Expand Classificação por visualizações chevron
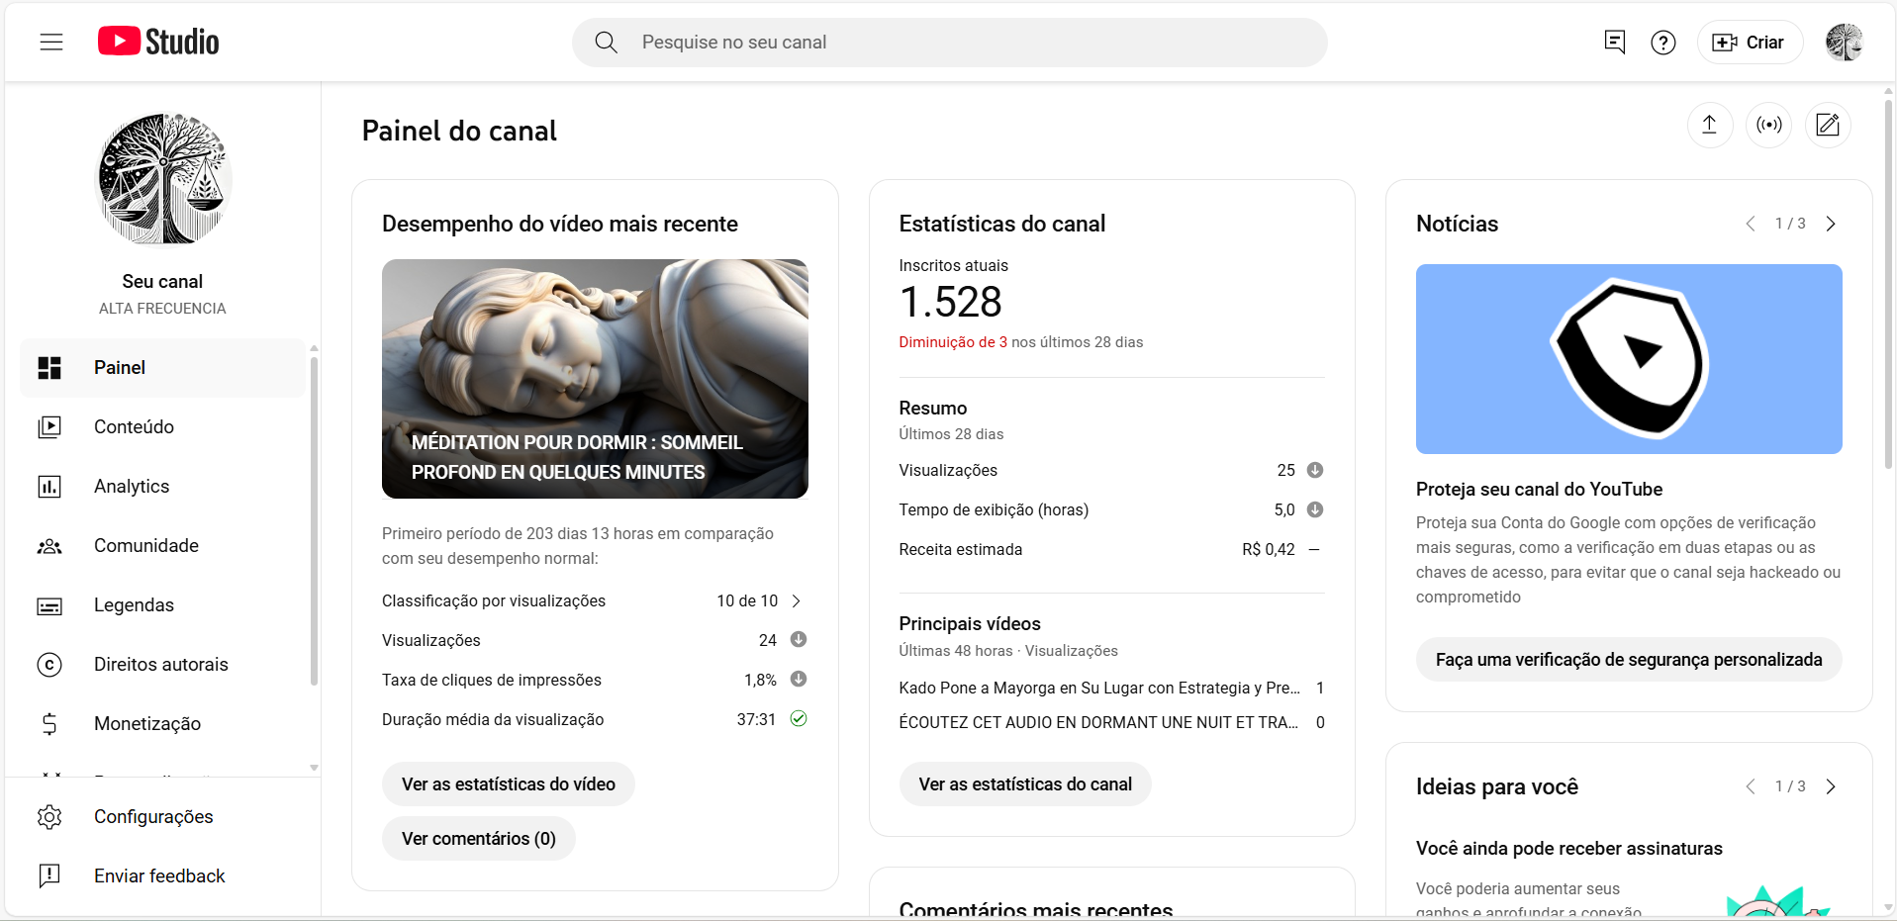This screenshot has width=1897, height=921. point(797,600)
